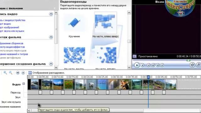Select the red flowers clip on timeline

[x=68, y=84]
